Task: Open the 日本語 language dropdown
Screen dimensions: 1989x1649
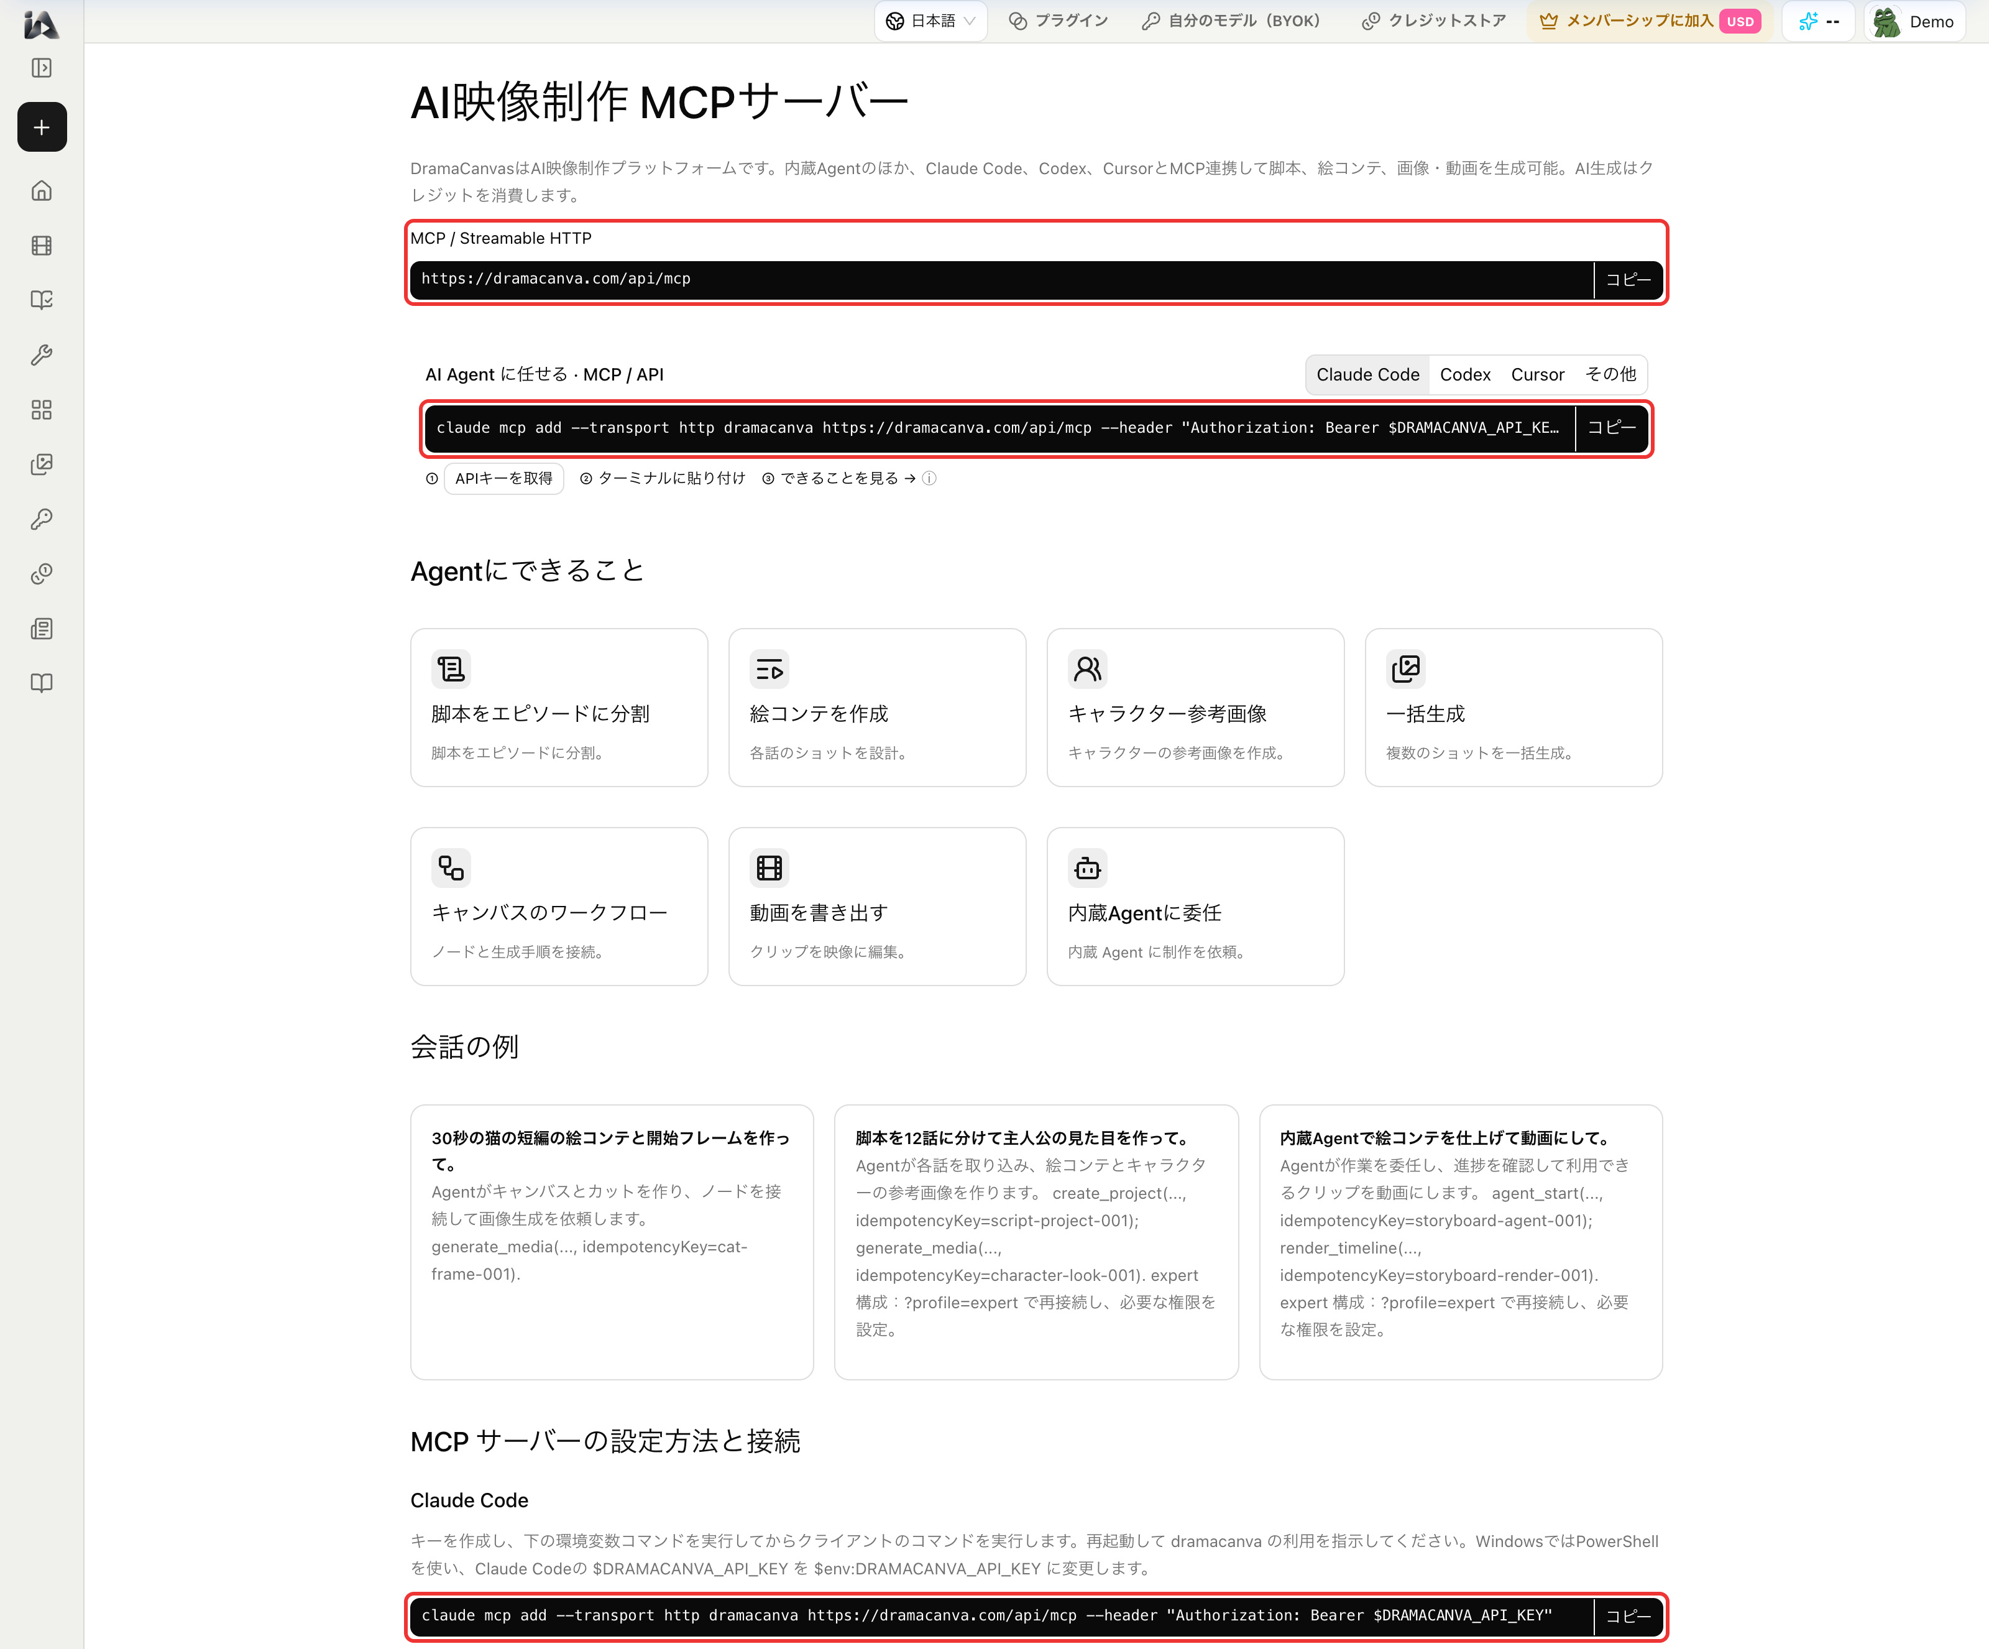Action: click(x=931, y=21)
